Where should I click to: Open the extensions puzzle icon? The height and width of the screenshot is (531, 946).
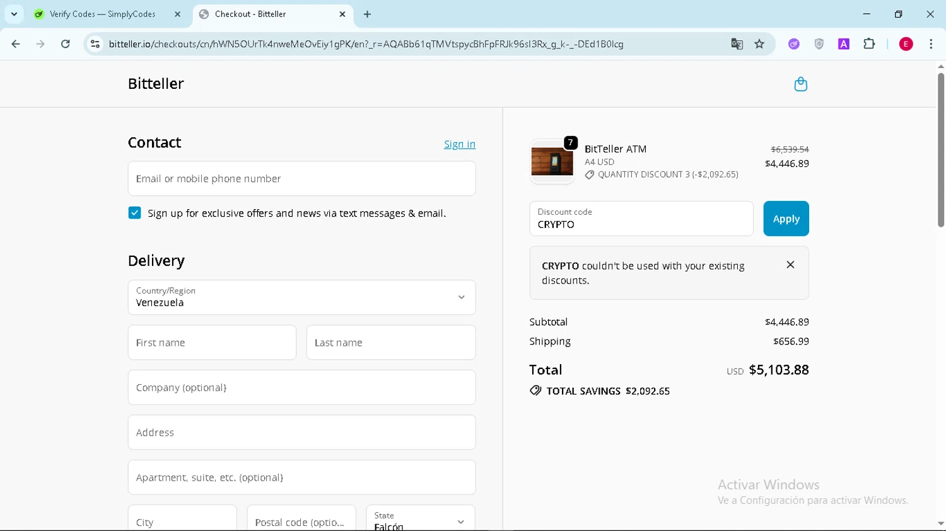[x=869, y=44]
